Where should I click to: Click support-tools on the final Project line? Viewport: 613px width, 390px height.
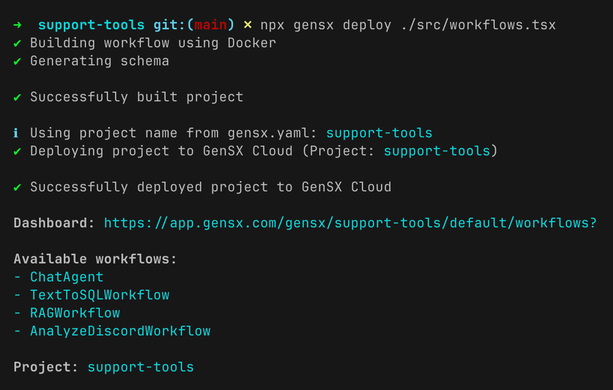point(140,367)
